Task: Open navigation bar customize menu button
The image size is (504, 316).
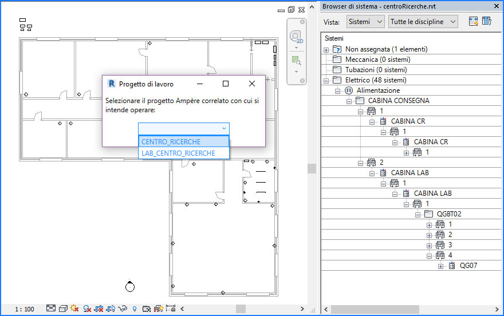Action: tap(302, 81)
